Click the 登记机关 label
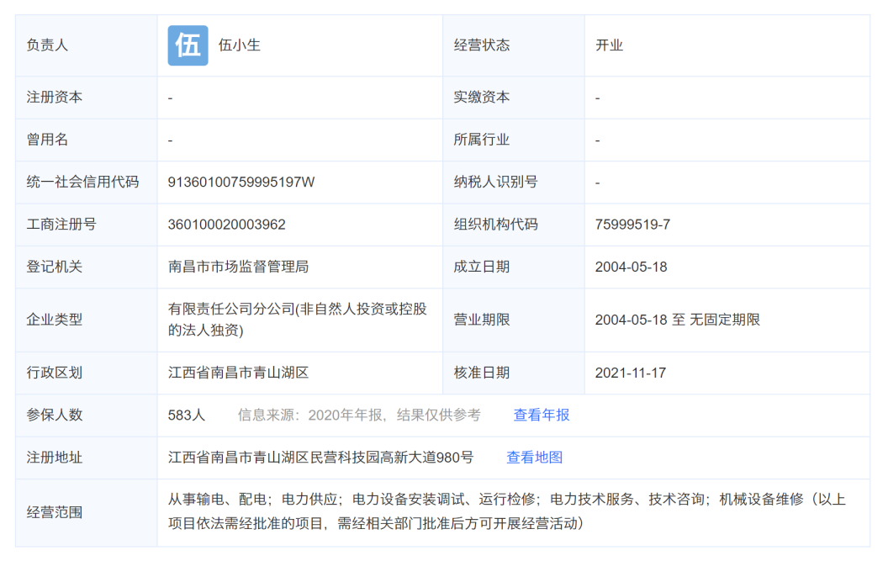Viewport: 888px width, 561px height. pyautogui.click(x=55, y=267)
